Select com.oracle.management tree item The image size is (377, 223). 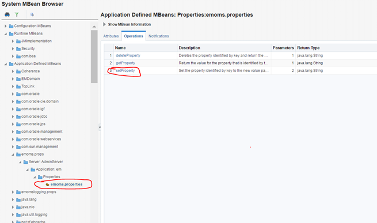coord(42,132)
